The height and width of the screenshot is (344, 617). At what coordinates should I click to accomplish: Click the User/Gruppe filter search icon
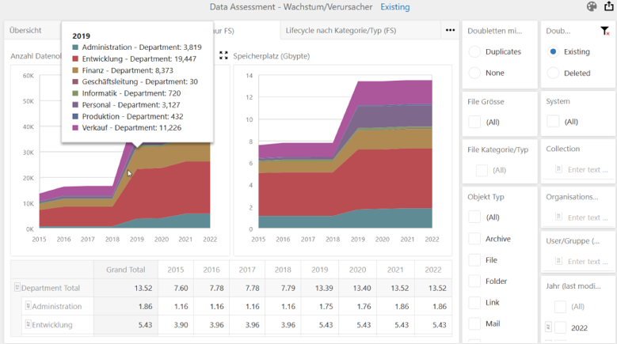point(559,261)
